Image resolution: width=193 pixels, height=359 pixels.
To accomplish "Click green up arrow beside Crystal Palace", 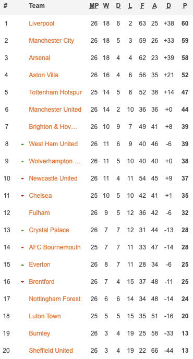I will pos(22,231).
